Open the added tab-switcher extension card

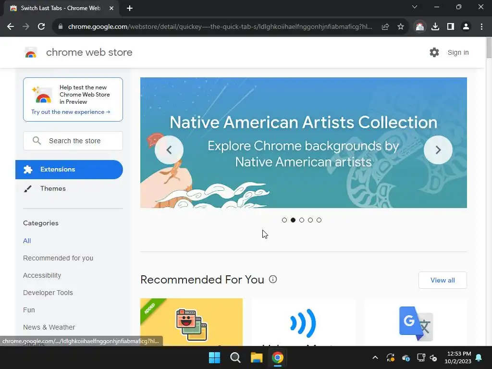tap(191, 322)
